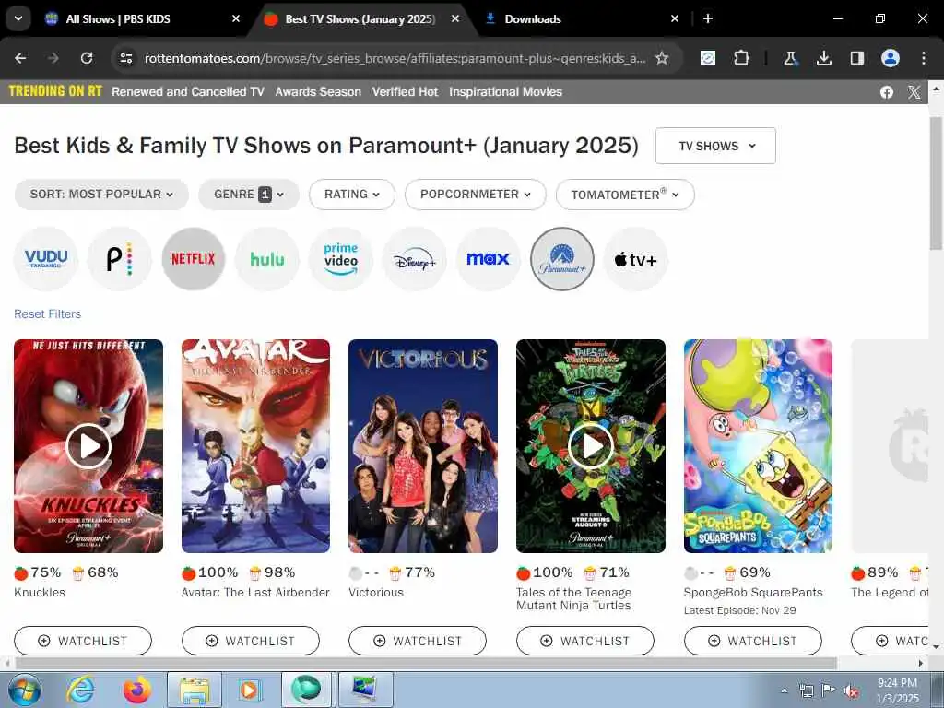This screenshot has width=944, height=708.
Task: Toggle the Prime Video streaming filter
Action: click(x=341, y=259)
